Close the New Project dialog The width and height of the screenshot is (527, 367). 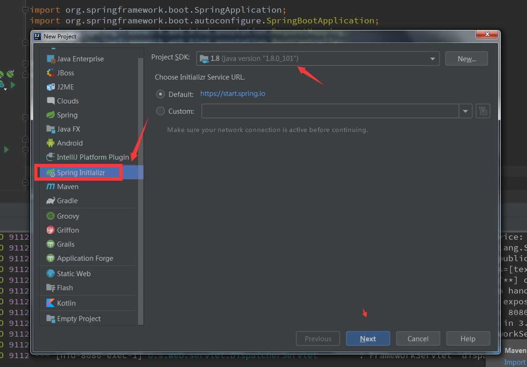pos(487,34)
